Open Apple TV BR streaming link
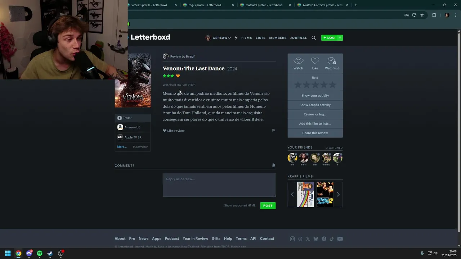461x259 pixels. coord(133,137)
